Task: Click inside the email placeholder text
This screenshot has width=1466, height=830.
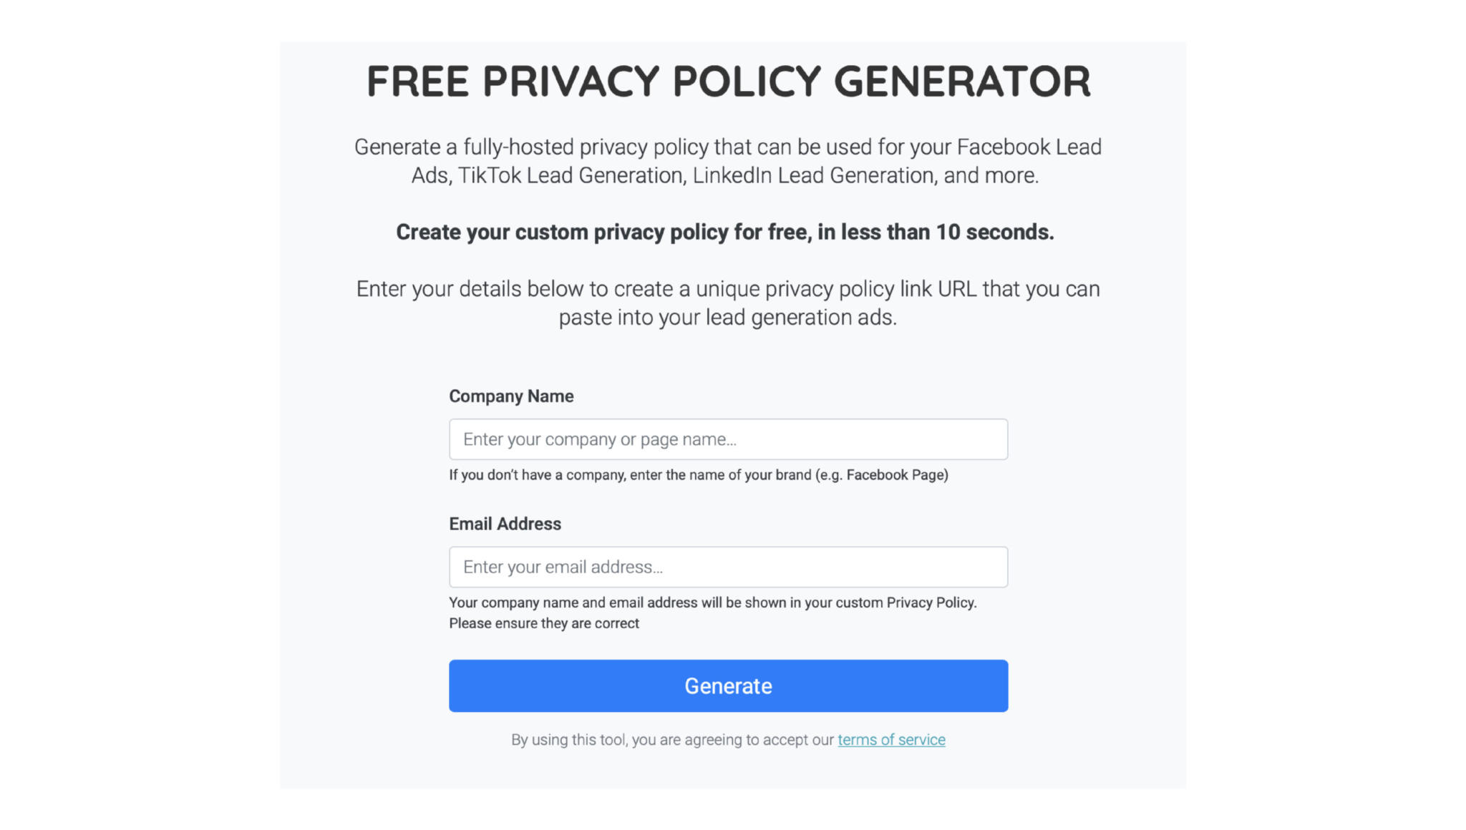Action: pyautogui.click(x=563, y=566)
